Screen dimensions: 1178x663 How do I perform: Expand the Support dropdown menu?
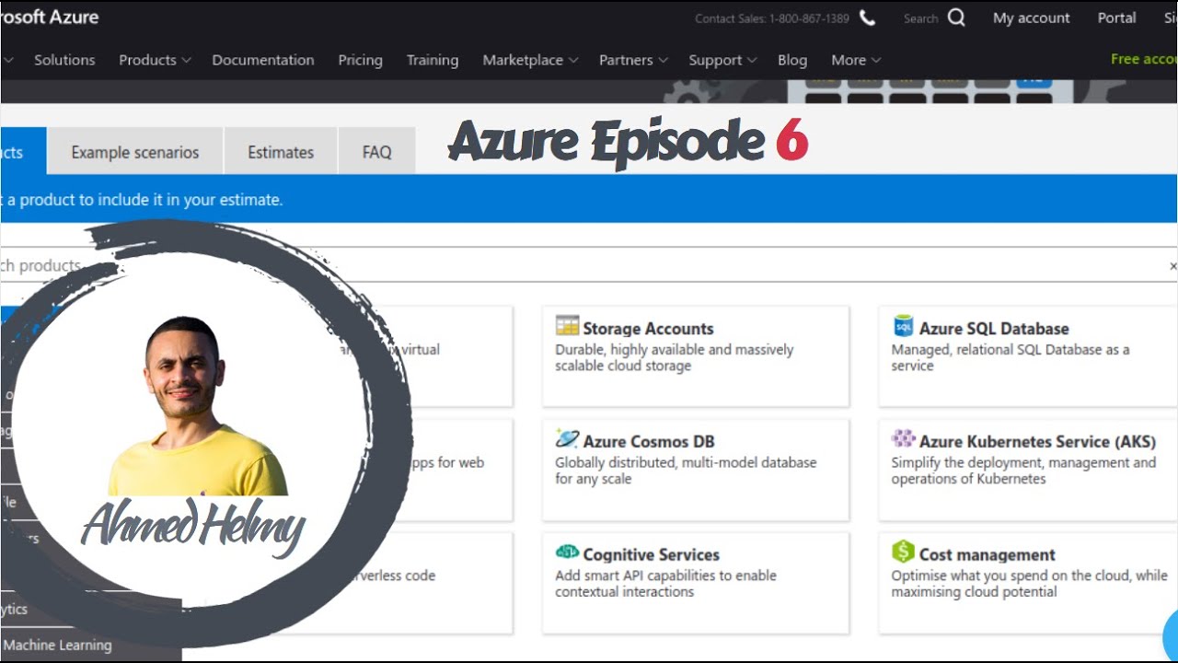pyautogui.click(x=722, y=60)
